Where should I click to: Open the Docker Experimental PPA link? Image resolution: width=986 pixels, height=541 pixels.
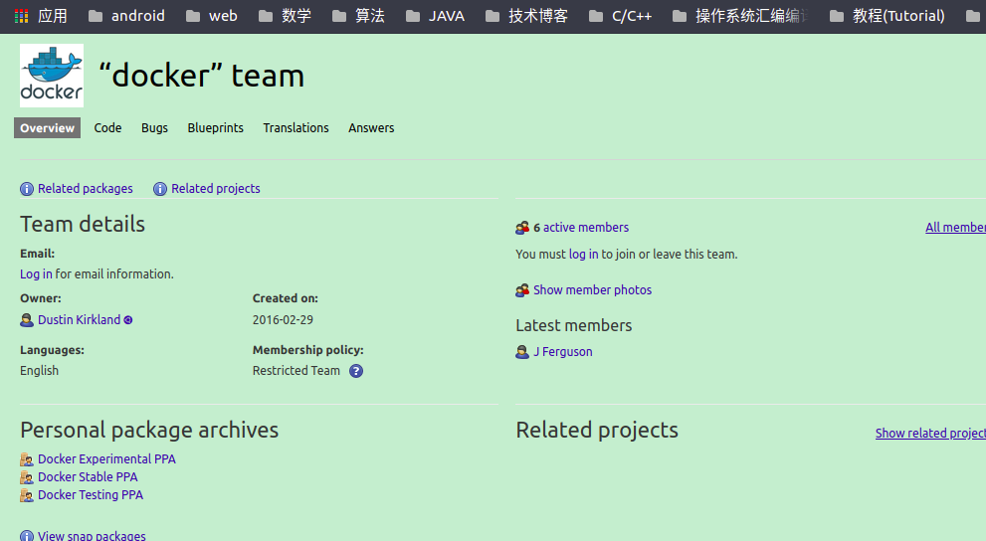pyautogui.click(x=106, y=459)
